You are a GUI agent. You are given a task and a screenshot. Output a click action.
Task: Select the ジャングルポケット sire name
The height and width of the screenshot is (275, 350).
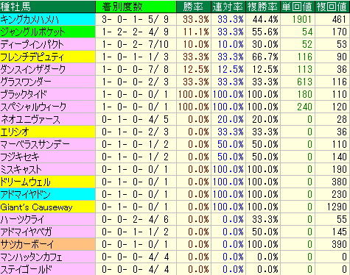click(32, 32)
